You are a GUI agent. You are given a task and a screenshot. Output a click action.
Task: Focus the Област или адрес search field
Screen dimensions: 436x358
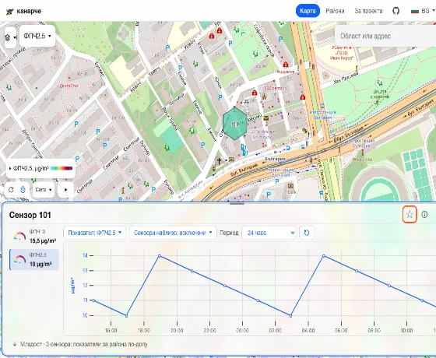[x=385, y=36]
